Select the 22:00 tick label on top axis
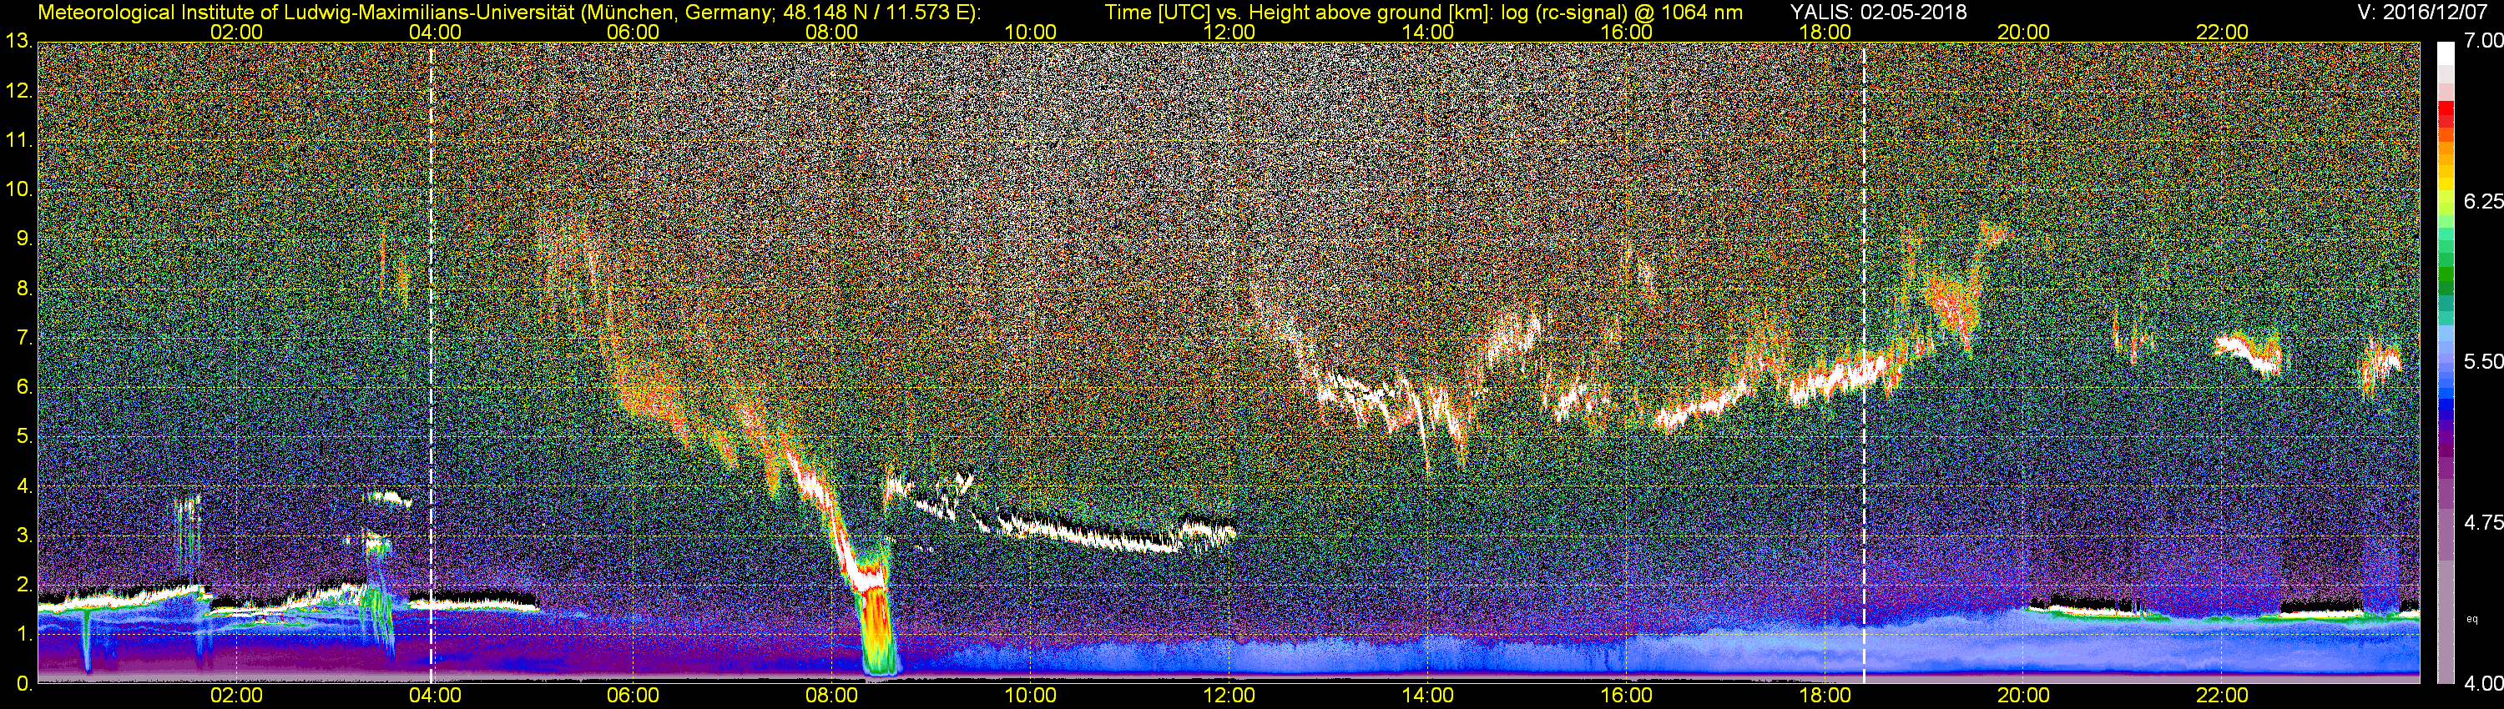This screenshot has height=709, width=2504. 2222,32
